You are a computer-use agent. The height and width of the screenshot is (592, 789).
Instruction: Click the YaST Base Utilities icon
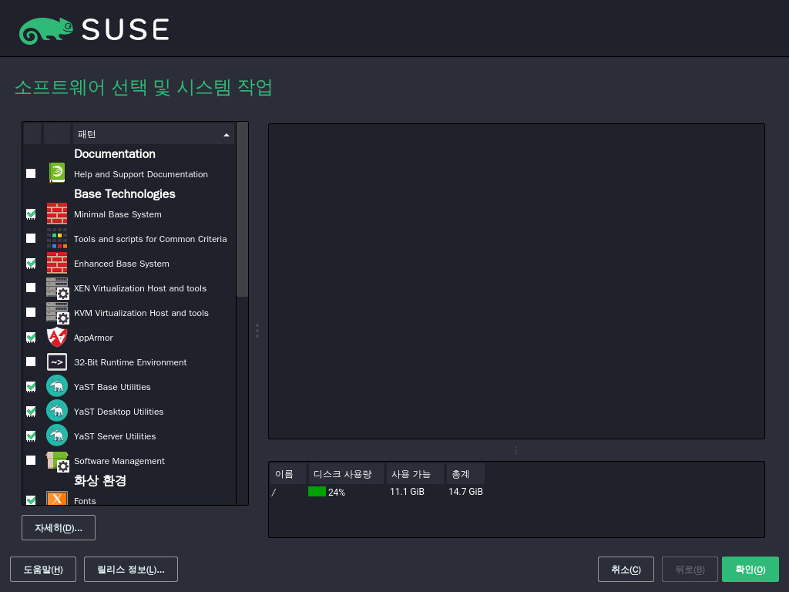click(57, 386)
